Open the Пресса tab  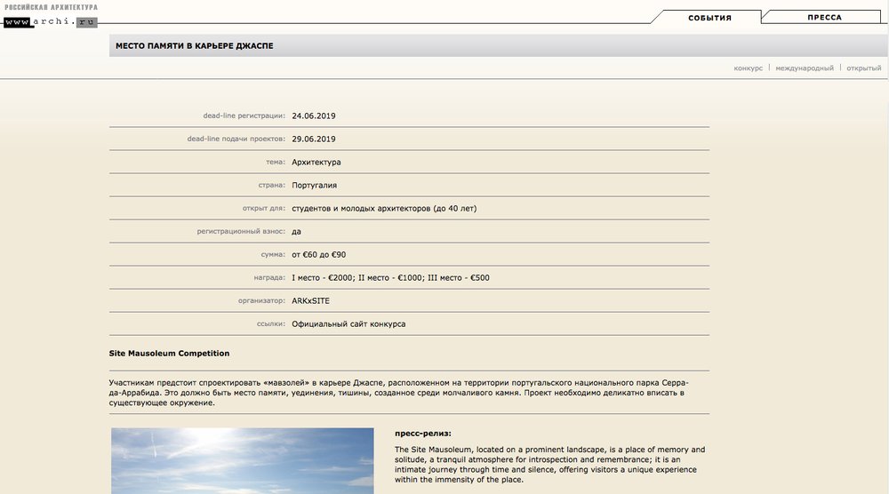click(824, 17)
